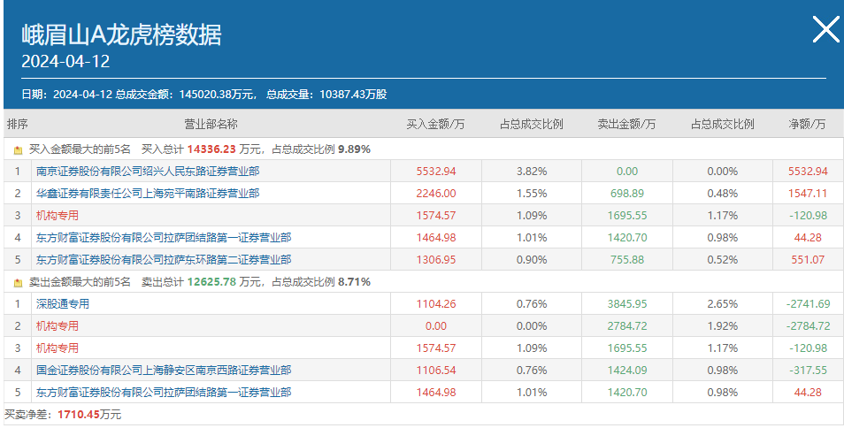
Task: Click the 1.55% cell
Action: point(532,194)
